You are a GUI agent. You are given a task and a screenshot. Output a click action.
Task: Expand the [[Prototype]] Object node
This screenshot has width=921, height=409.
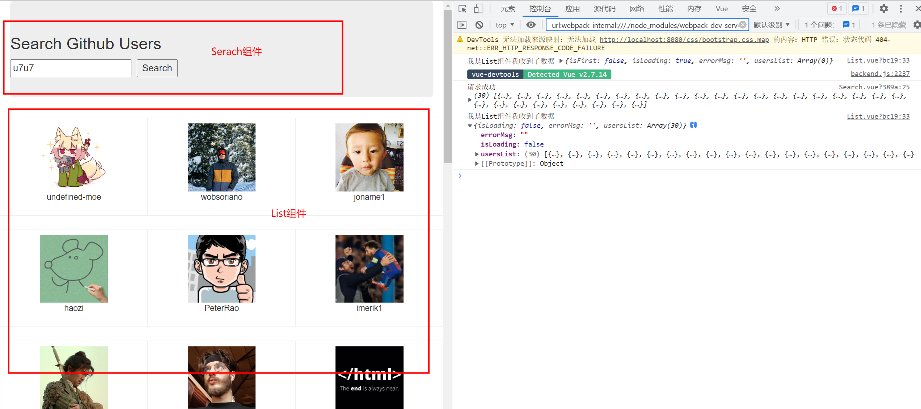pyautogui.click(x=477, y=164)
